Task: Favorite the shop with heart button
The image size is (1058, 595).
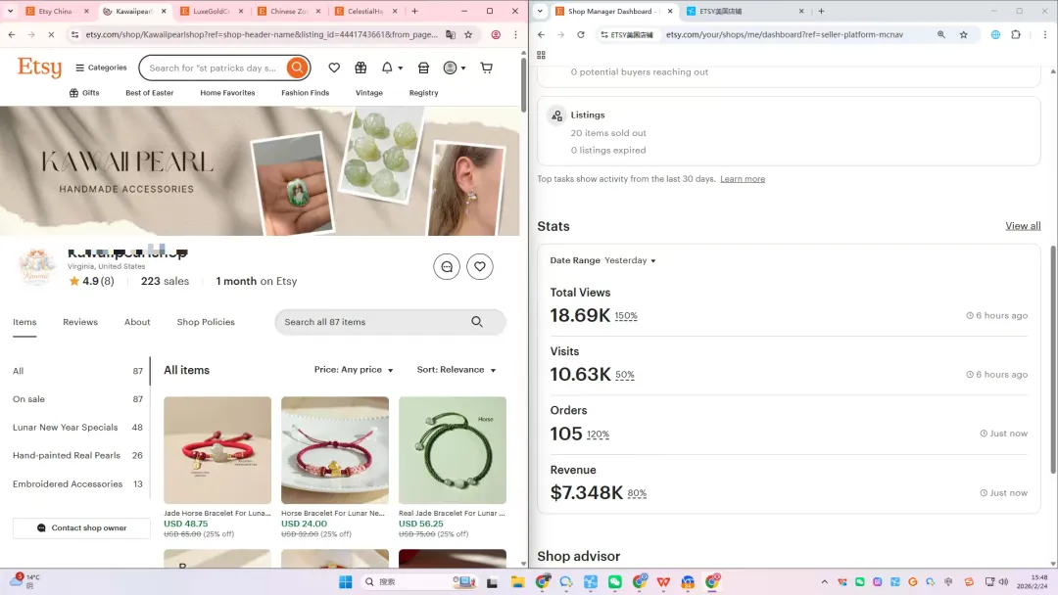Action: [480, 267]
